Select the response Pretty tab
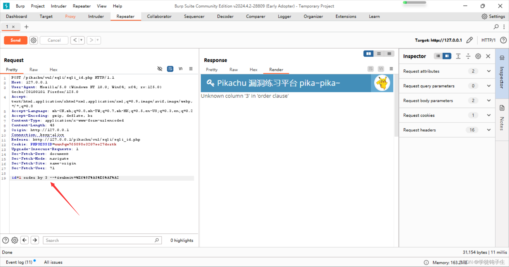Image resolution: width=509 pixels, height=267 pixels. [212, 70]
